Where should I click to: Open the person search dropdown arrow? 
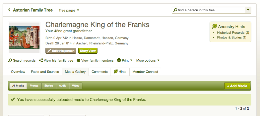[248, 10]
